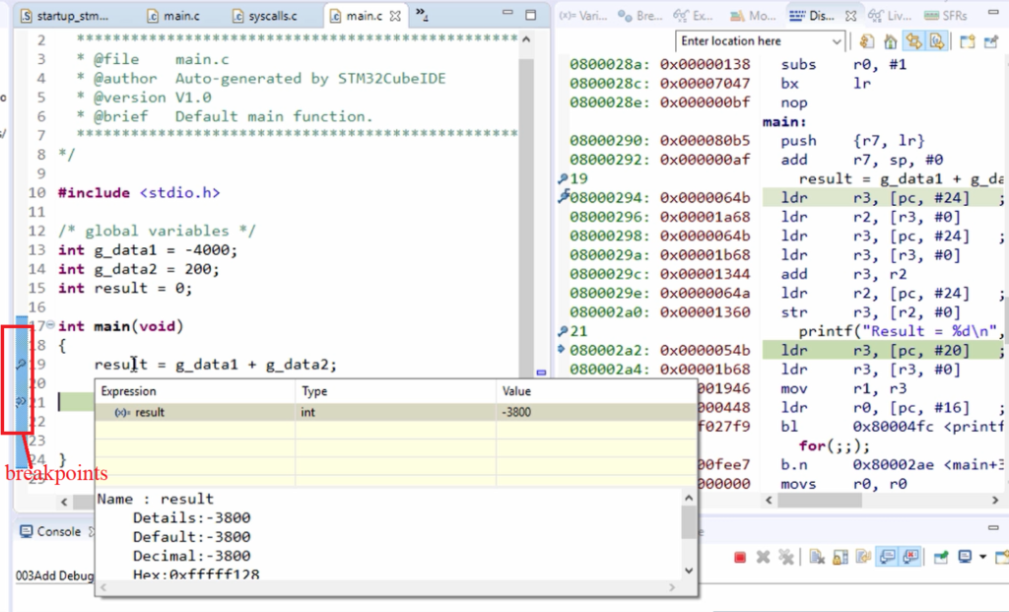Viewport: 1009px width, 612px height.
Task: Click the Pin Console icon
Action: click(941, 557)
